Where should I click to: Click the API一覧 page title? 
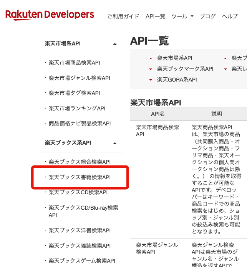[x=149, y=41]
